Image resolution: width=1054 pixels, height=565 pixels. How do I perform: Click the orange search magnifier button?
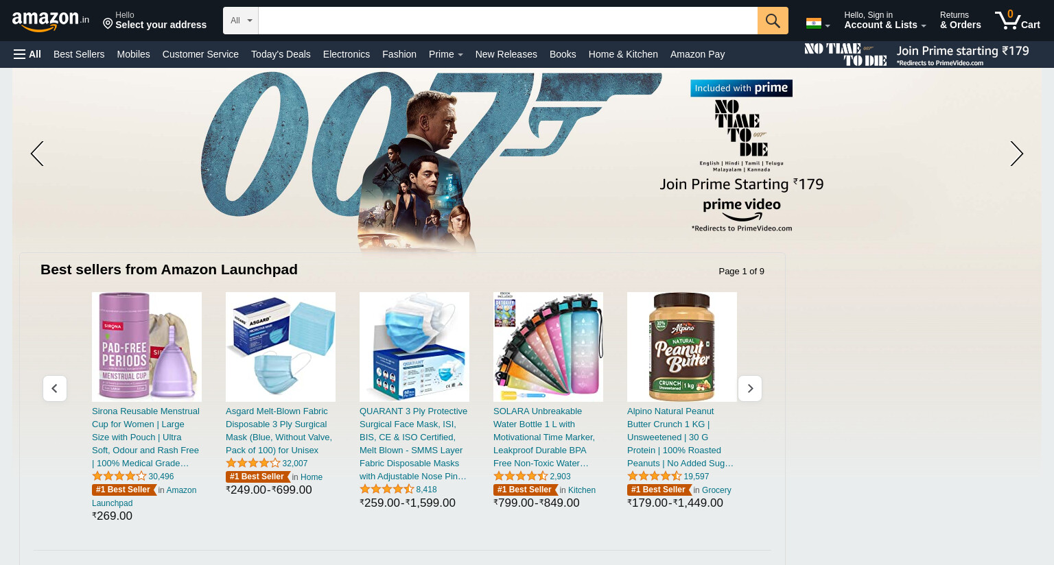pos(773,21)
